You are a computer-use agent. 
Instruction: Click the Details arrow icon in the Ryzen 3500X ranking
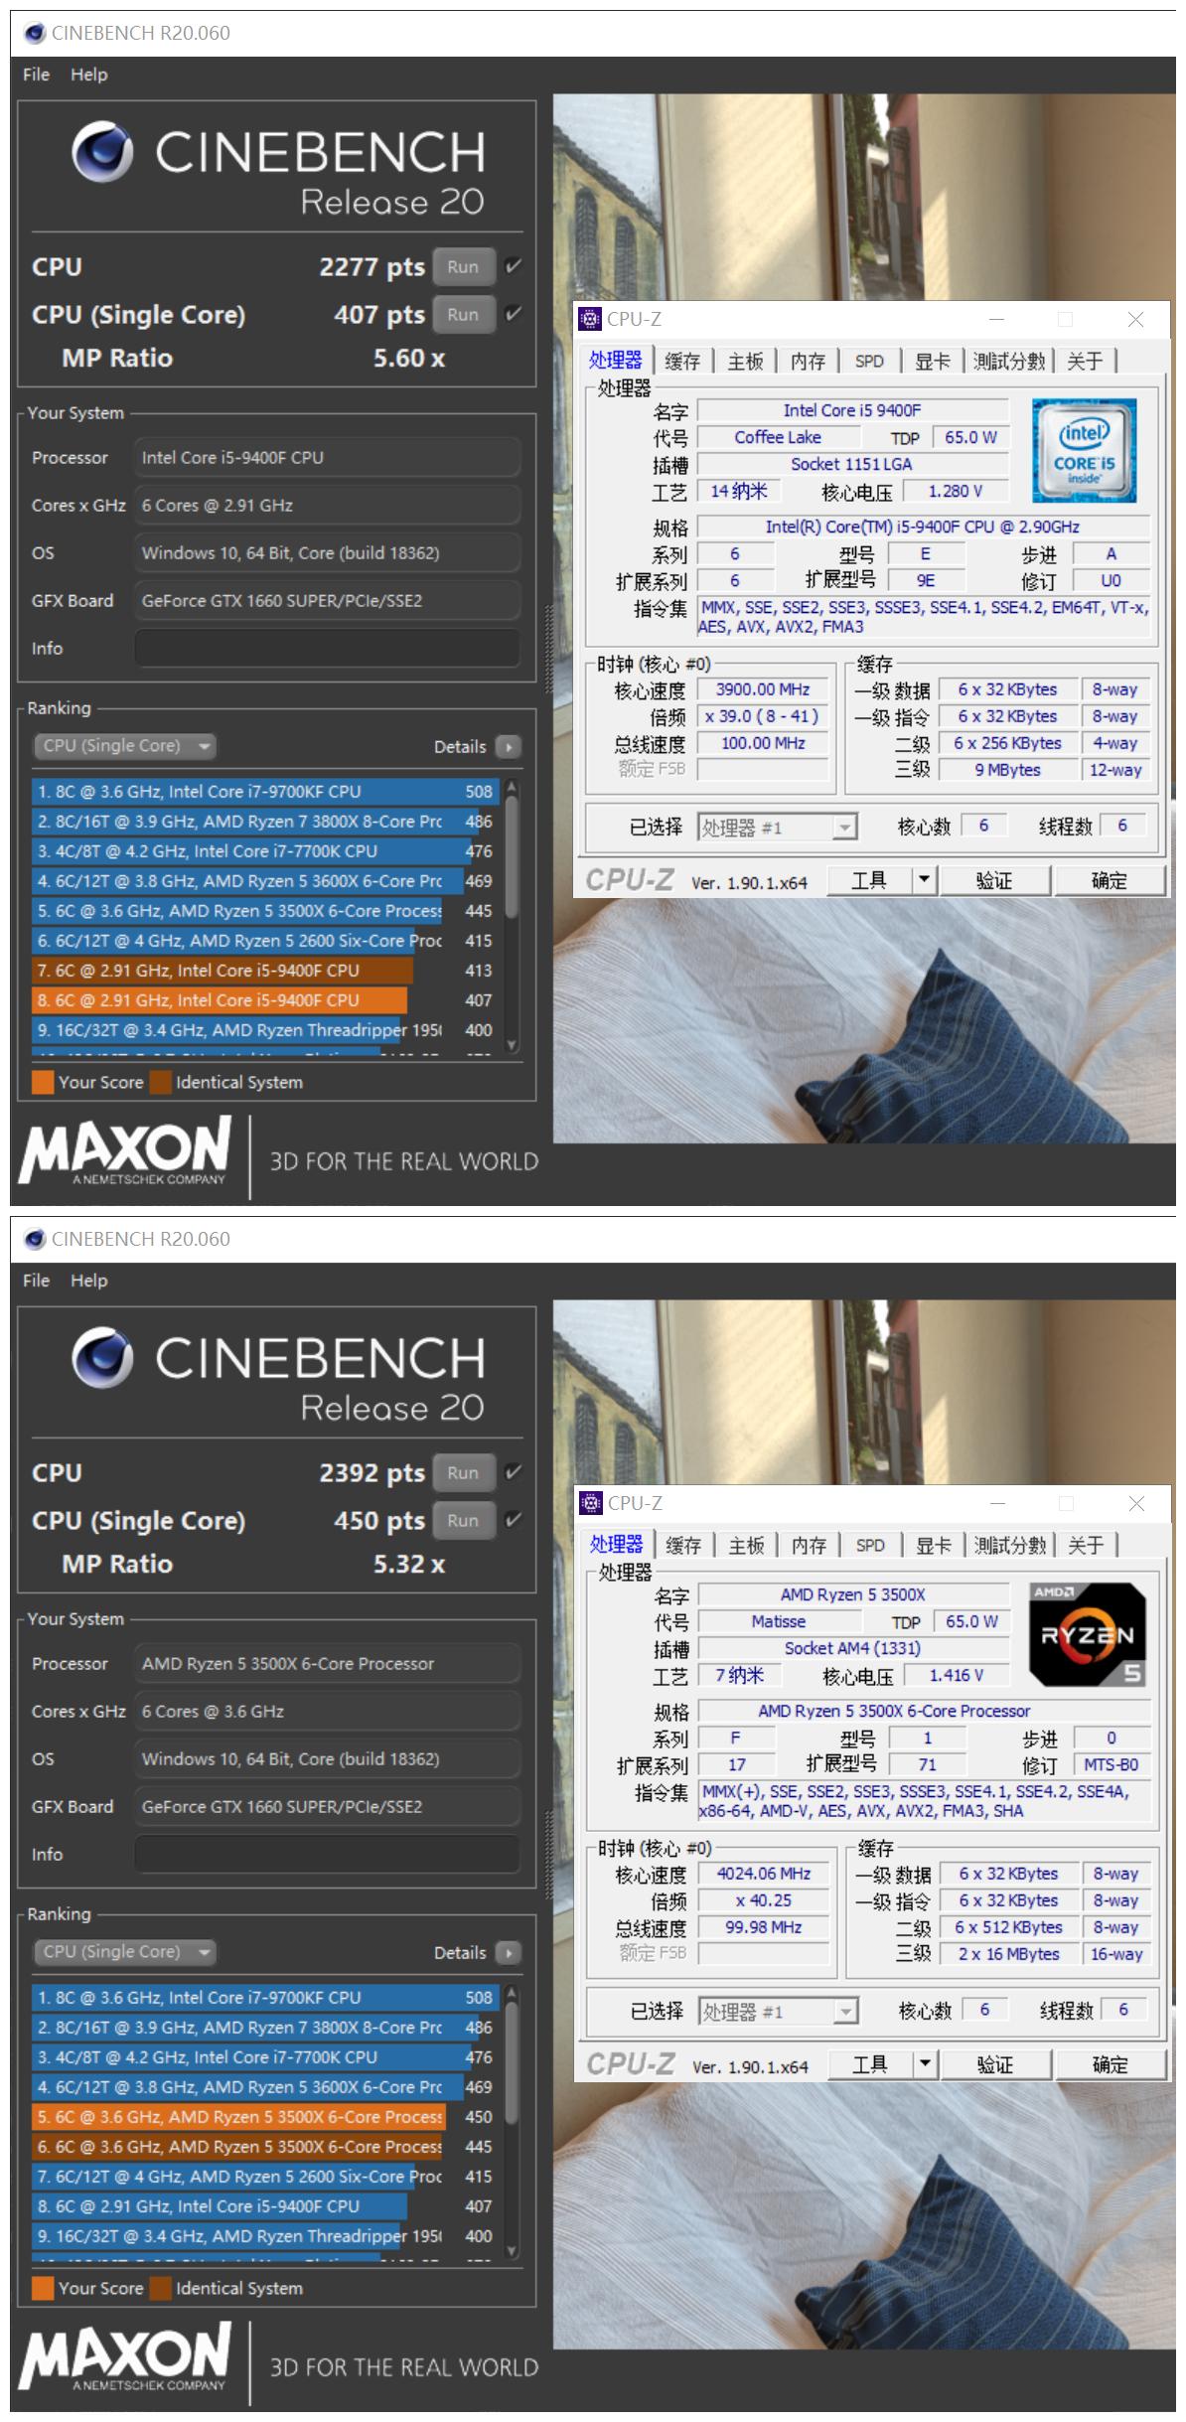click(x=508, y=1953)
